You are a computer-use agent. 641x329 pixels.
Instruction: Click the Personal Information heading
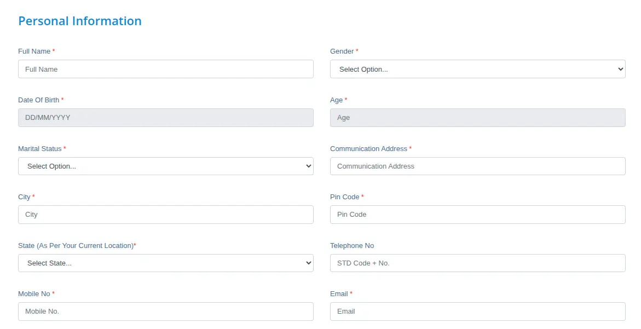[x=79, y=21]
